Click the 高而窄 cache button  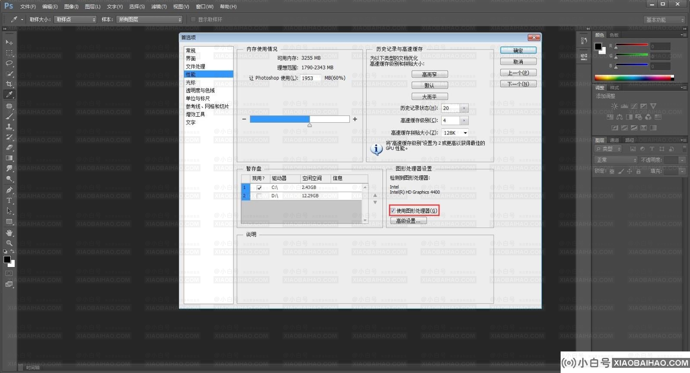(430, 75)
